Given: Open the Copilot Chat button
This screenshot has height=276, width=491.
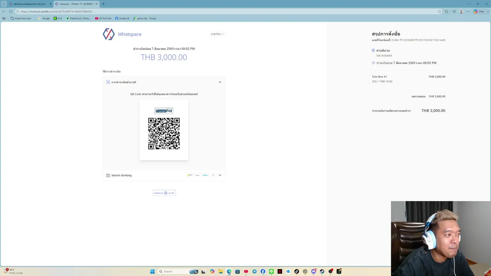Looking at the screenshot, I should pos(479,11).
